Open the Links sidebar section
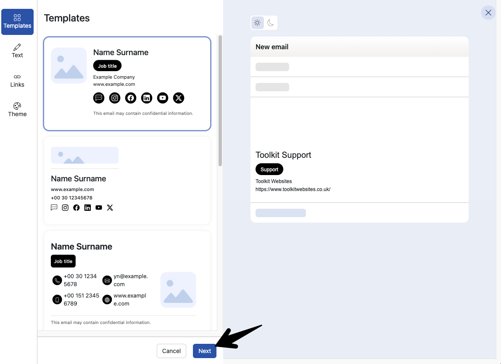Screen dimensions: 501x364 tap(17, 80)
